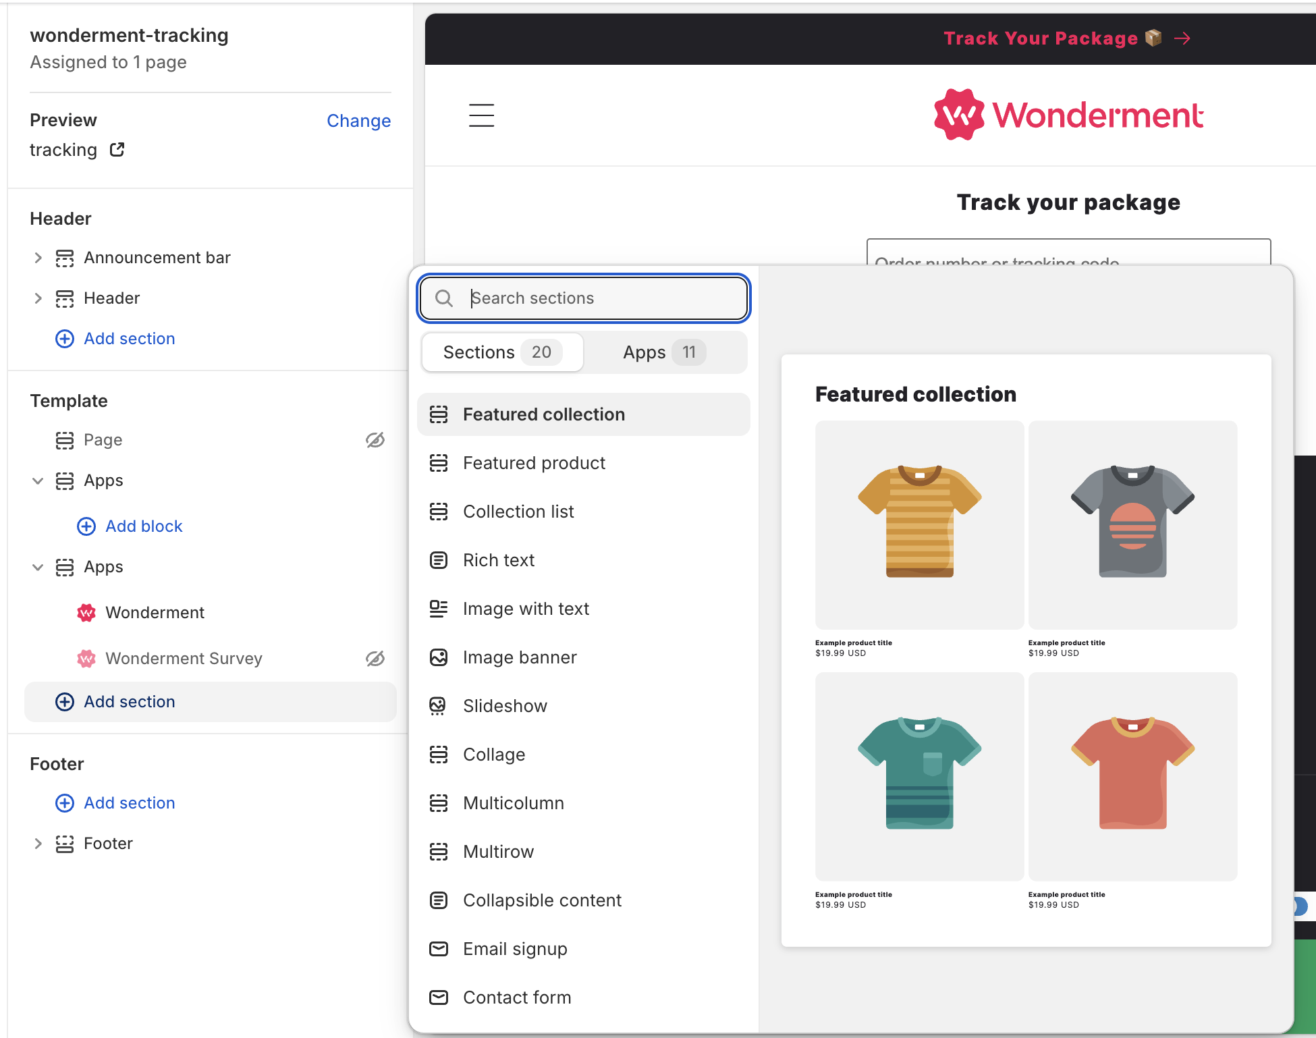Click the Announcement bar section icon
Screen dimensions: 1316x1038
tap(65, 258)
